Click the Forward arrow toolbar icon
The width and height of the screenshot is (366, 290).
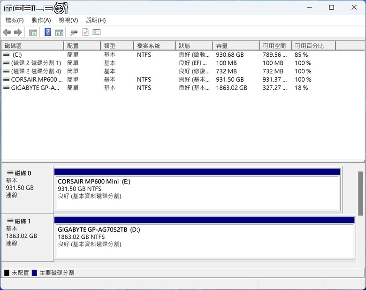pyautogui.click(x=18, y=32)
